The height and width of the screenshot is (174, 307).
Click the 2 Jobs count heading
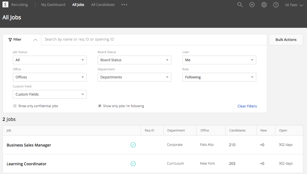click(9, 119)
